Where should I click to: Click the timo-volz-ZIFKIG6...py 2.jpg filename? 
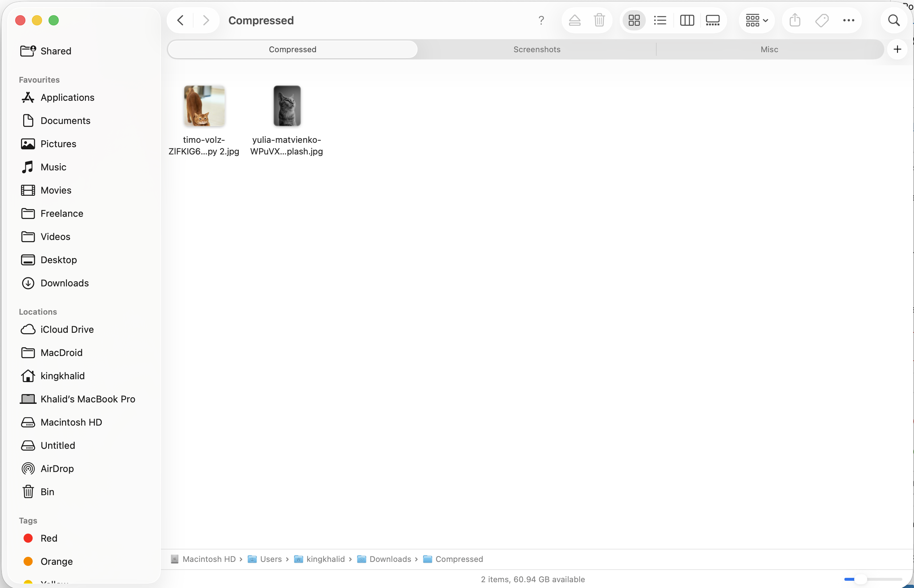click(204, 145)
